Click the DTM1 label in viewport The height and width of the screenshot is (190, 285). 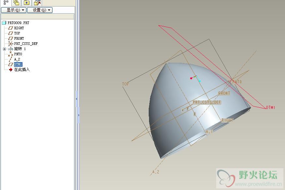(270, 107)
